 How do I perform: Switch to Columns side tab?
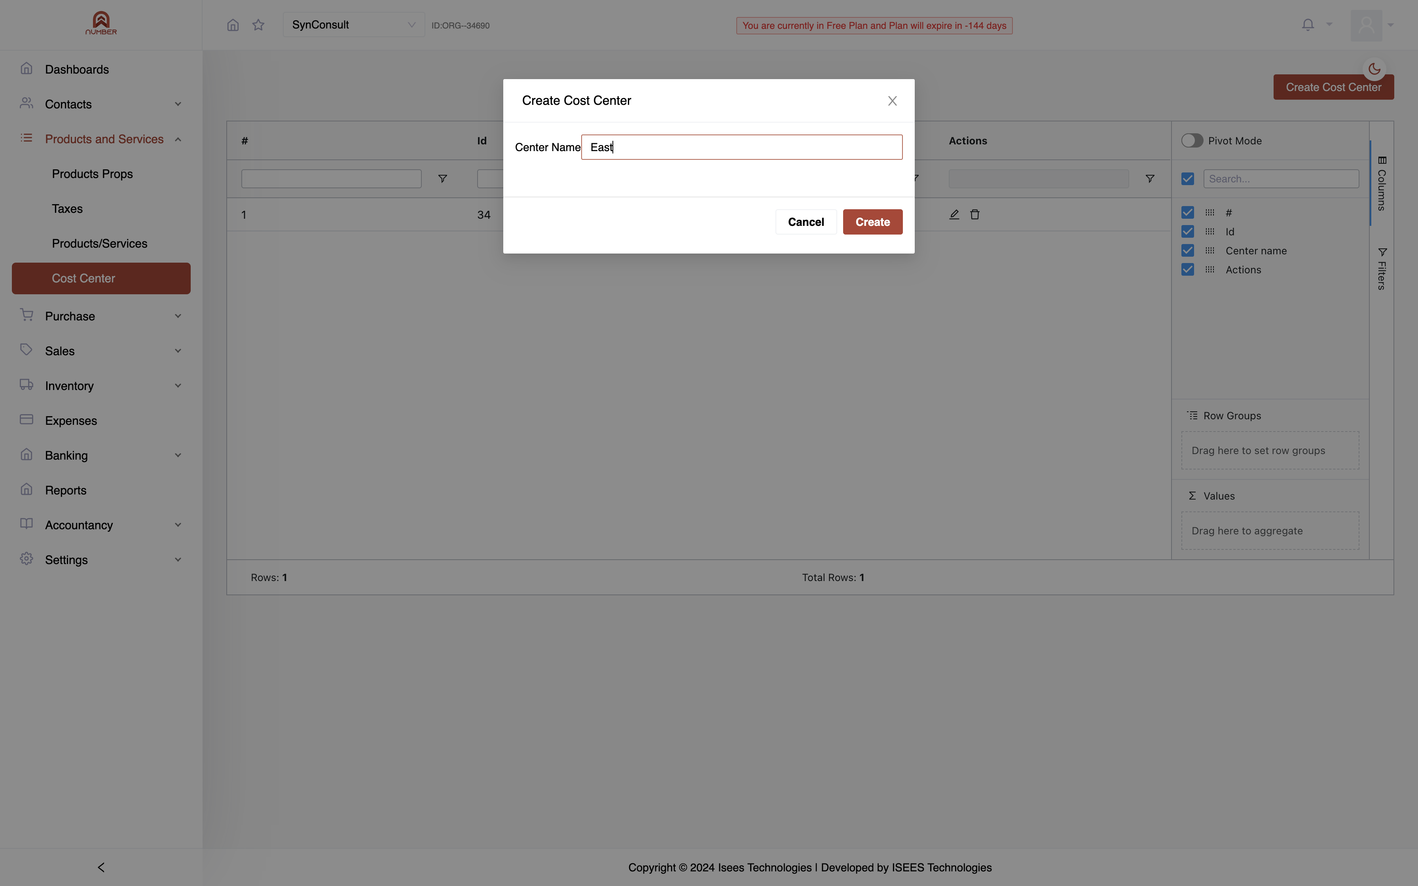tap(1382, 184)
